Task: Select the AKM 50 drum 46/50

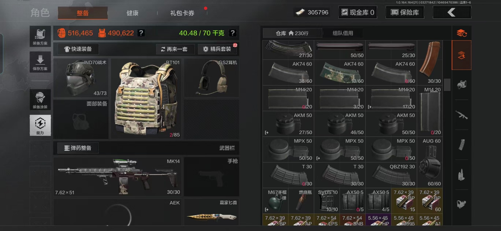Action: pos(340,124)
